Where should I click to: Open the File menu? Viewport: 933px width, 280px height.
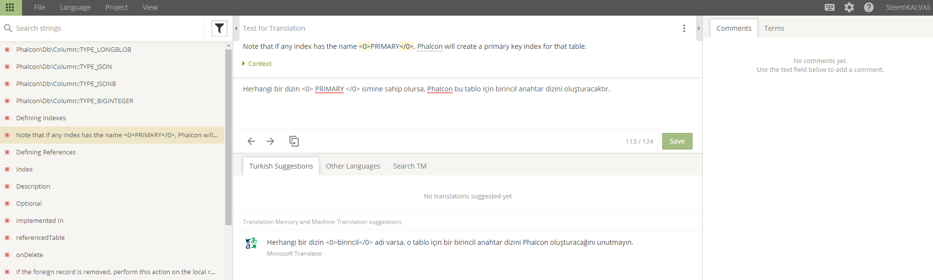[x=40, y=7]
